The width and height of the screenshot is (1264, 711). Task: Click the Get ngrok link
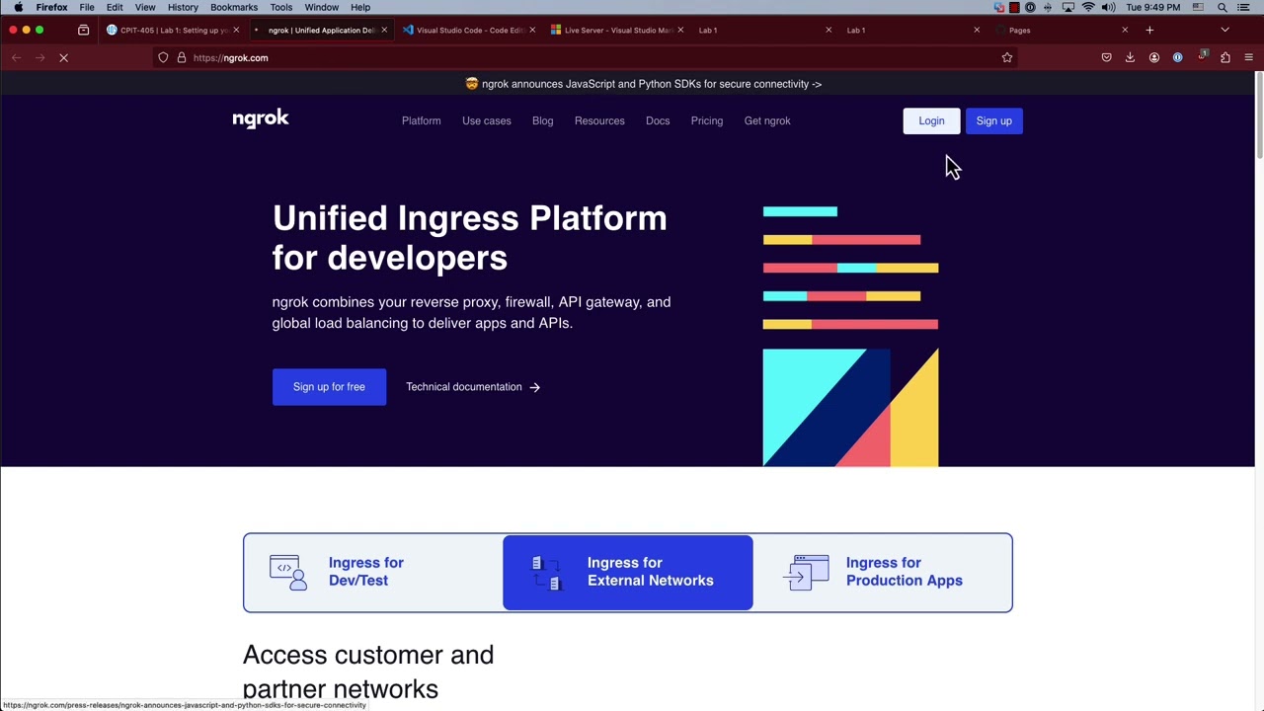pos(767,120)
